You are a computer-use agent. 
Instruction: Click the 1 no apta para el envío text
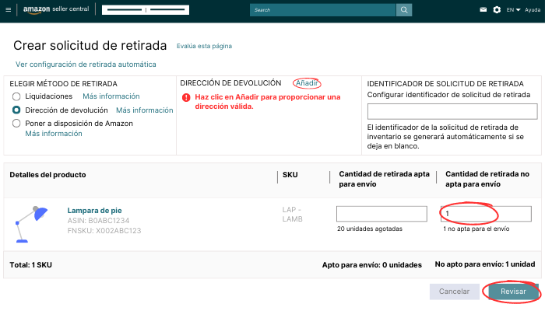tap(476, 229)
